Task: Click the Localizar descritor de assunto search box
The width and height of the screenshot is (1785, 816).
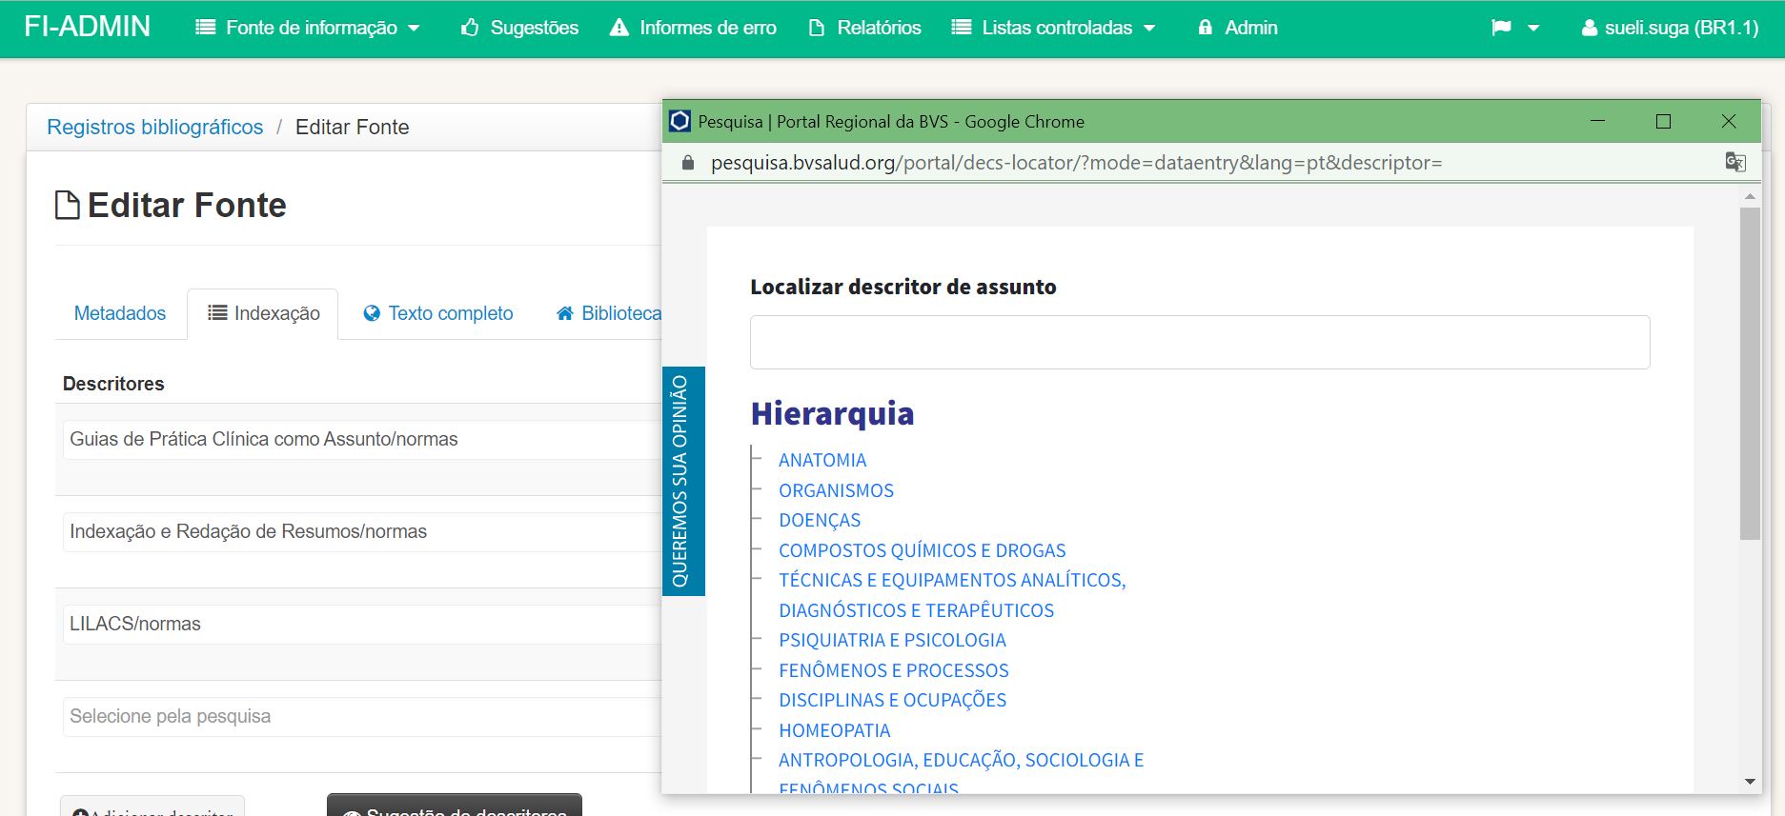Action: click(1200, 342)
